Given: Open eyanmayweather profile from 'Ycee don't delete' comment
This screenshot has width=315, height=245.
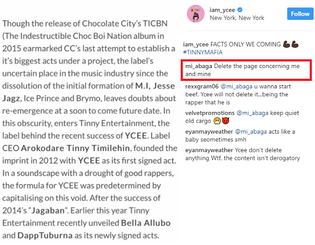Looking at the screenshot, I should [x=209, y=150].
